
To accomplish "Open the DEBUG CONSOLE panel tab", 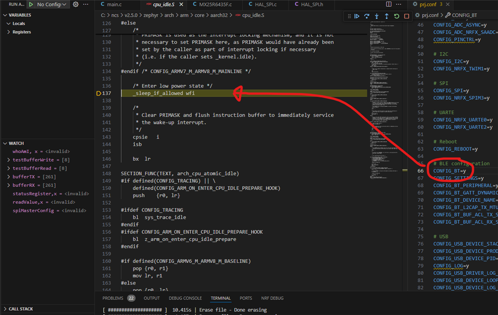I will point(185,298).
